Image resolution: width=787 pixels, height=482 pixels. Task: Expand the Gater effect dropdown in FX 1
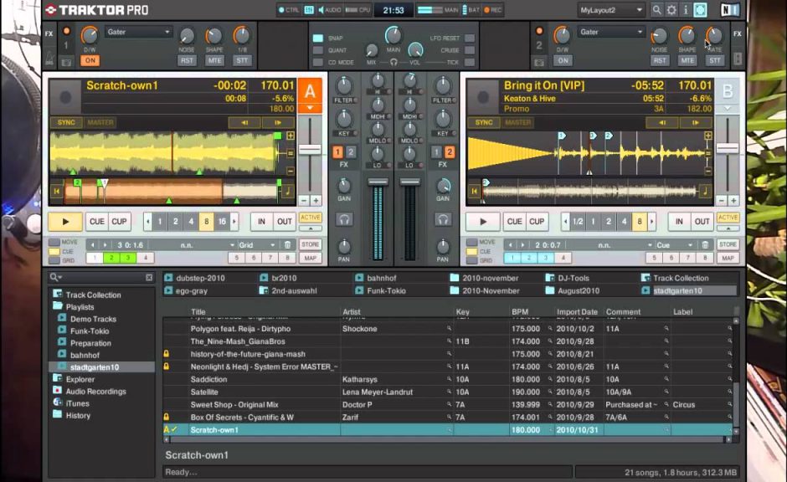point(139,33)
